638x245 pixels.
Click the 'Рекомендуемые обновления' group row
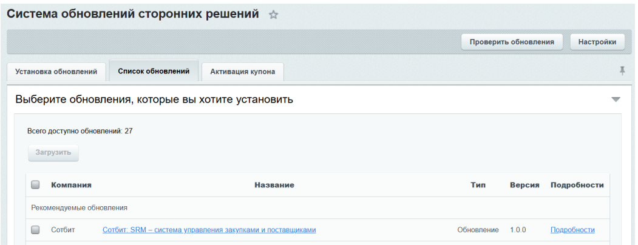click(317, 208)
